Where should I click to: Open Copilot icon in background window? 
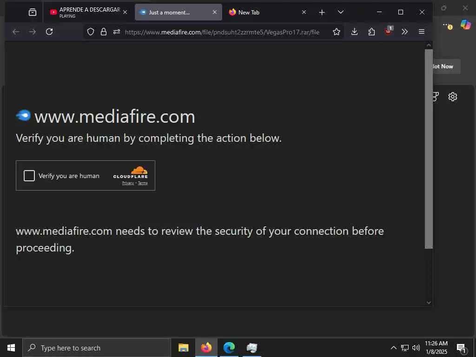click(465, 24)
